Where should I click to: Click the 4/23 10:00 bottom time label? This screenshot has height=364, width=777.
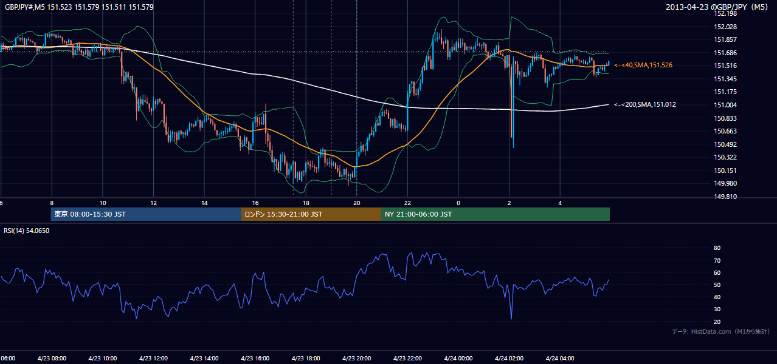click(x=102, y=358)
